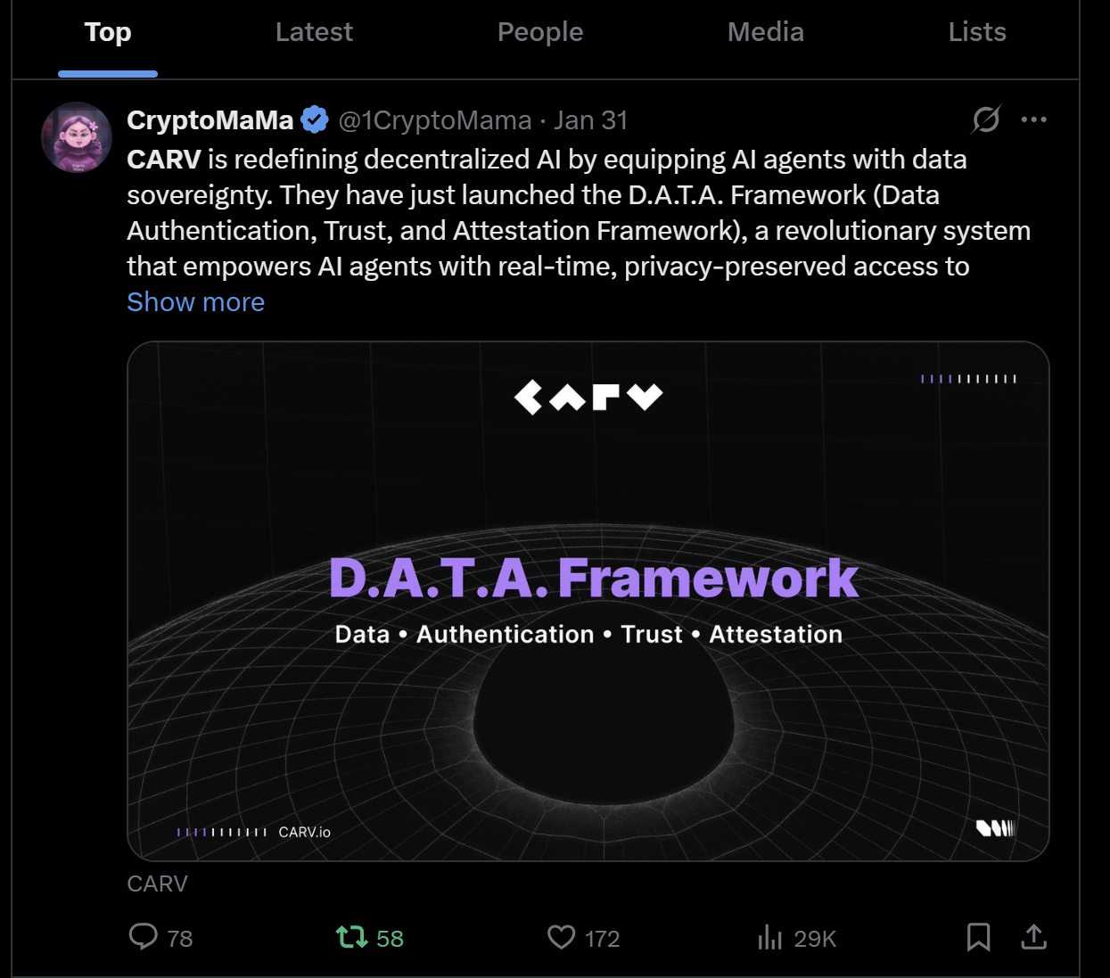This screenshot has width=1110, height=978.
Task: Switch to the Latest tab
Action: pos(314,32)
